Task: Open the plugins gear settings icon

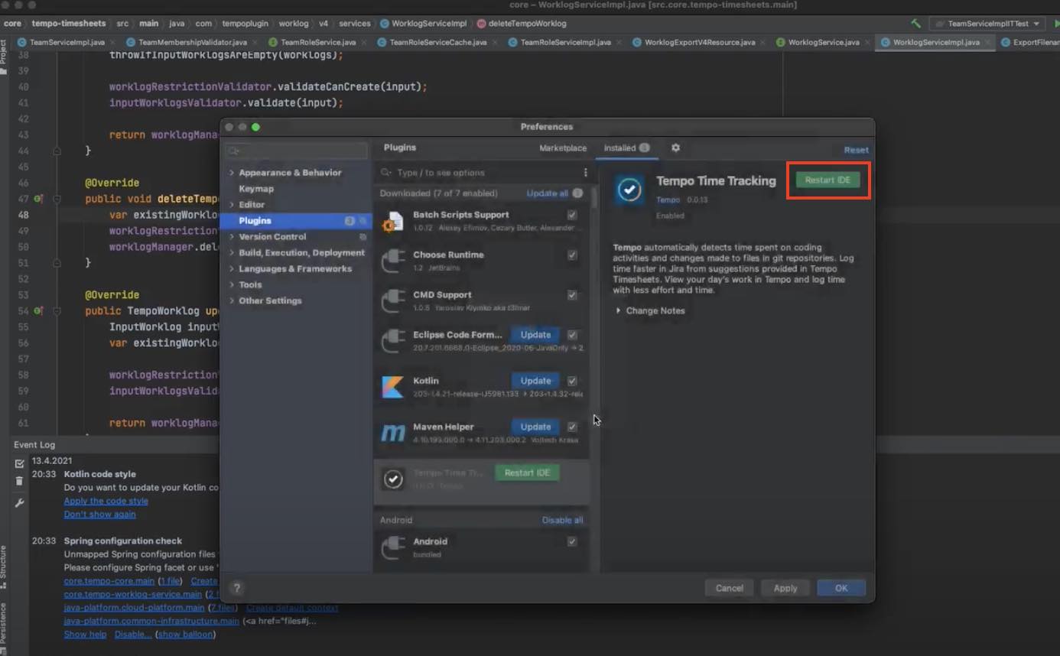Action: [675, 148]
